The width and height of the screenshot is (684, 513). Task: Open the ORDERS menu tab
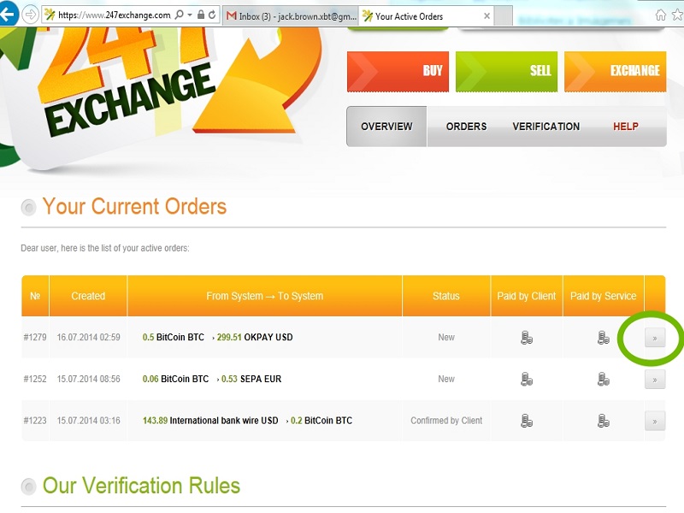(x=466, y=127)
